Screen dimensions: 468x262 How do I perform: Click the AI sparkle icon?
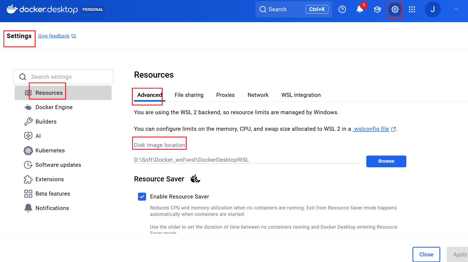pyautogui.click(x=28, y=136)
